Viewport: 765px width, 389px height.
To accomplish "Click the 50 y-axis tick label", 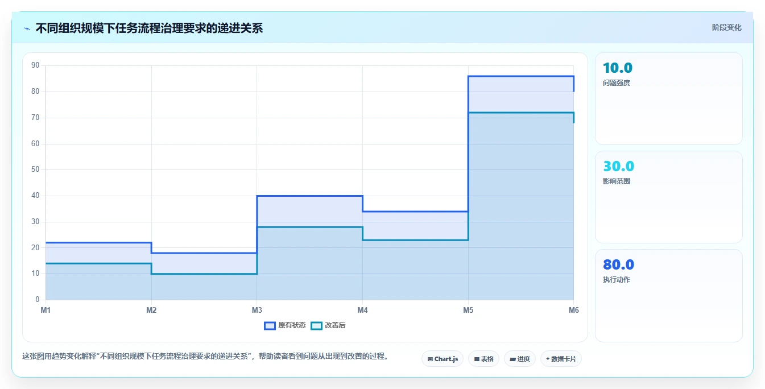I will tap(35, 169).
